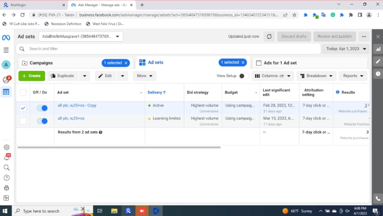383x216 pixels.
Task: Click Discard drafts button
Action: click(x=294, y=37)
